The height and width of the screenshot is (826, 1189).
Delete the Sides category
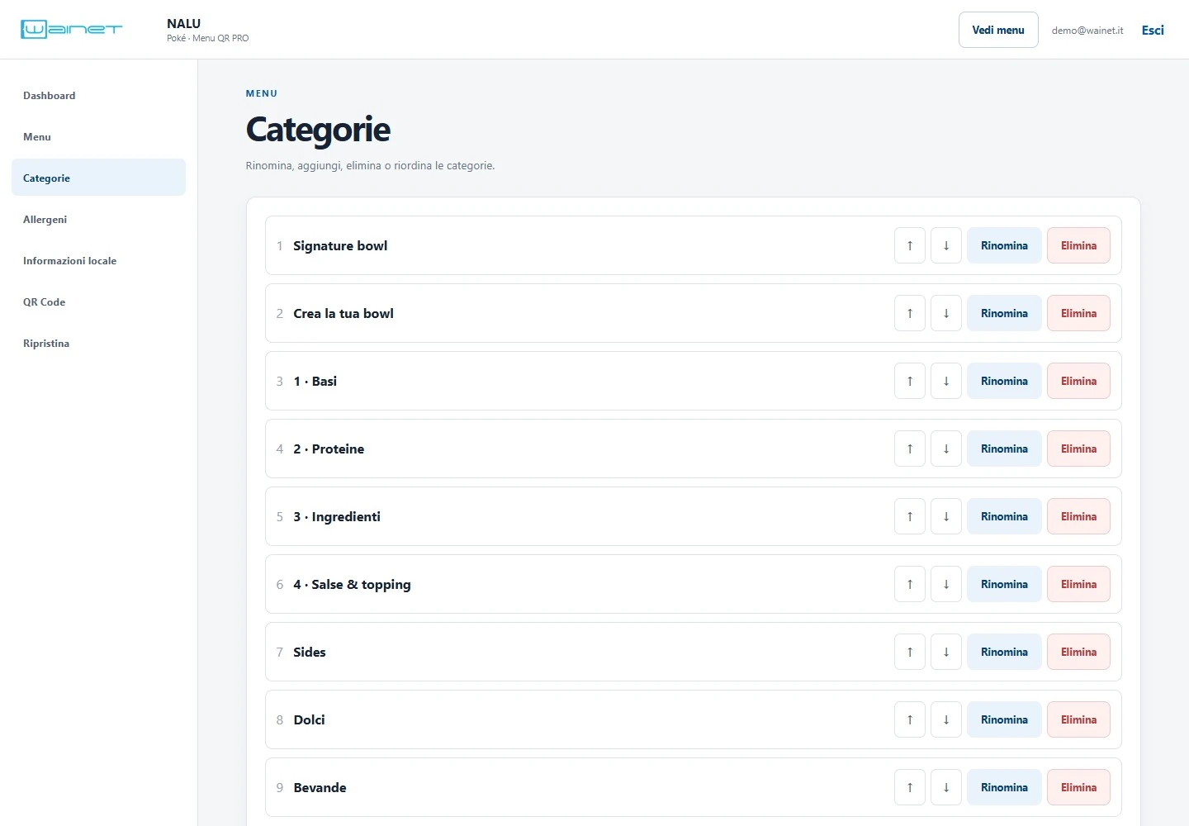coord(1078,652)
